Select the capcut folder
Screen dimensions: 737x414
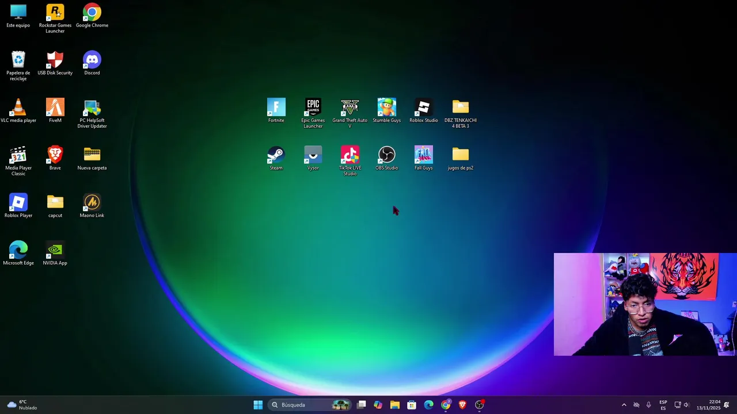click(55, 206)
